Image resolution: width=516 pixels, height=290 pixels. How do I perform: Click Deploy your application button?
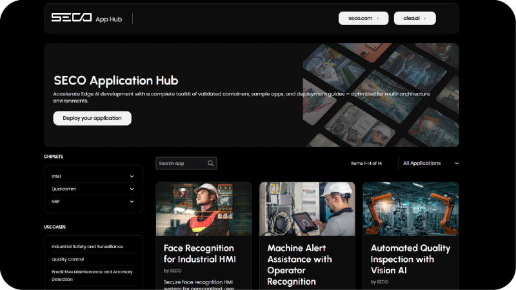[92, 118]
